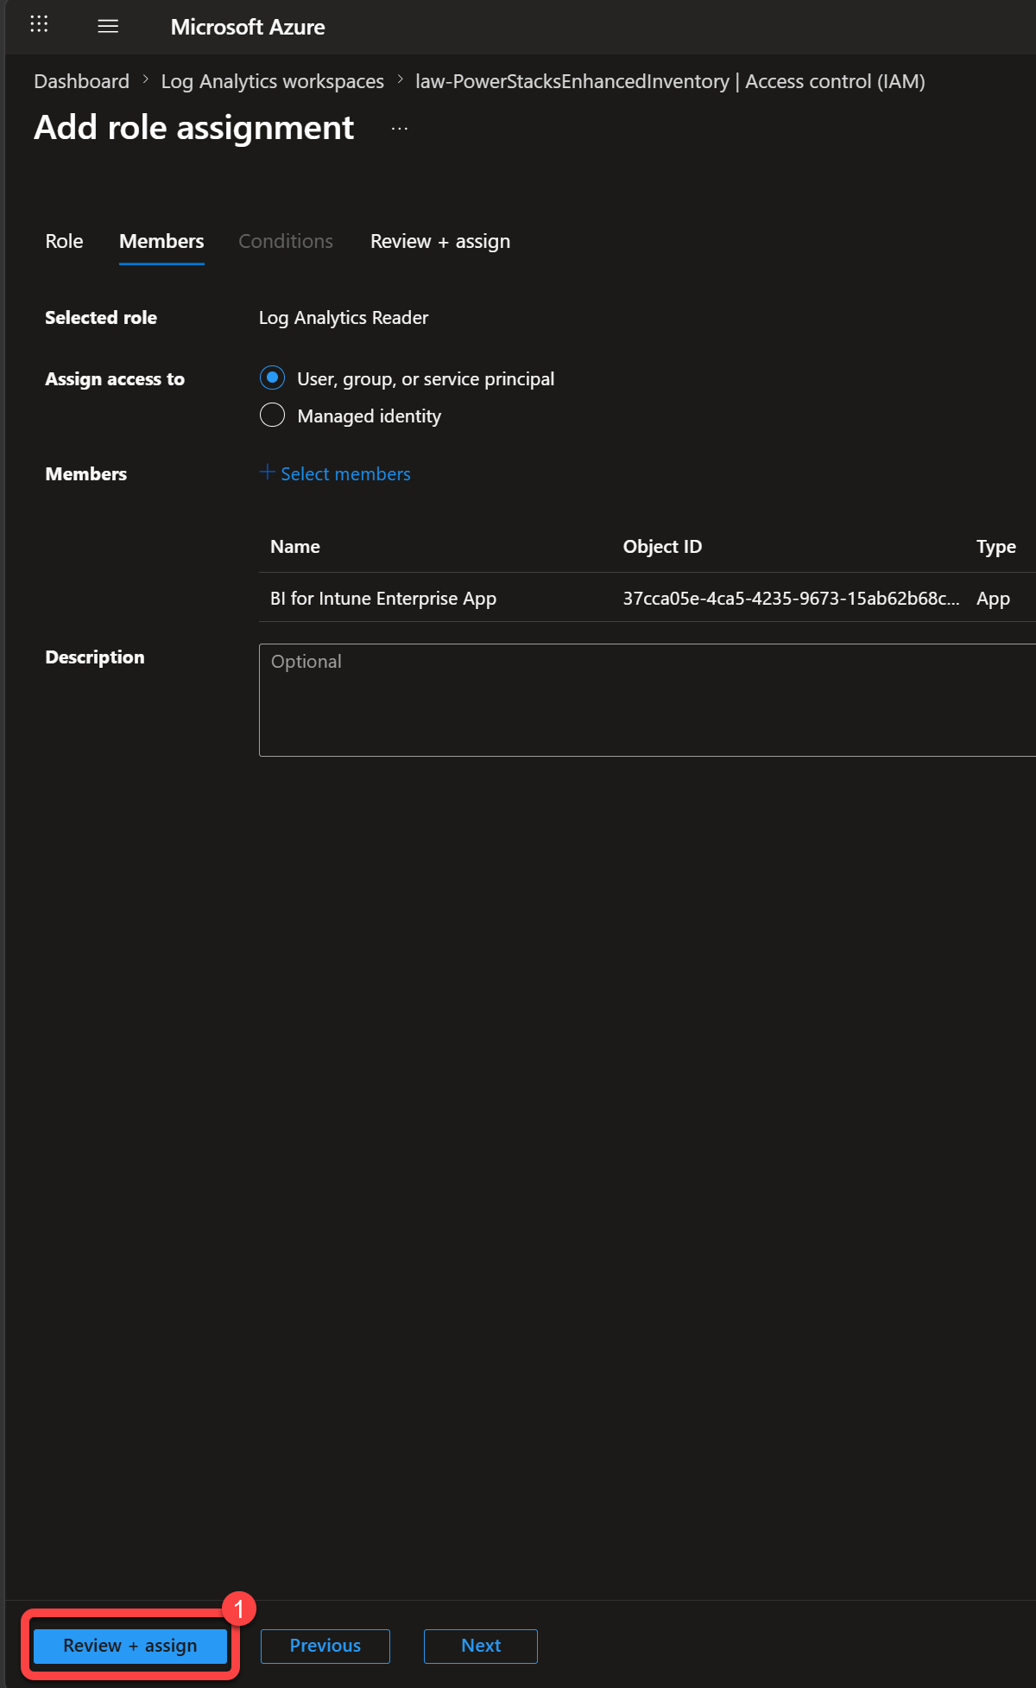Click the Name column header

coord(295,546)
